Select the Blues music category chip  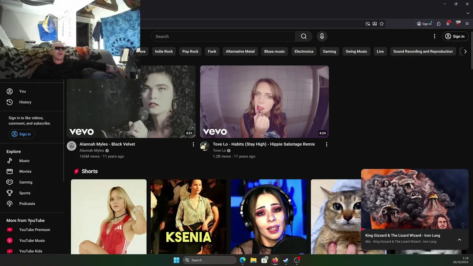(x=275, y=51)
